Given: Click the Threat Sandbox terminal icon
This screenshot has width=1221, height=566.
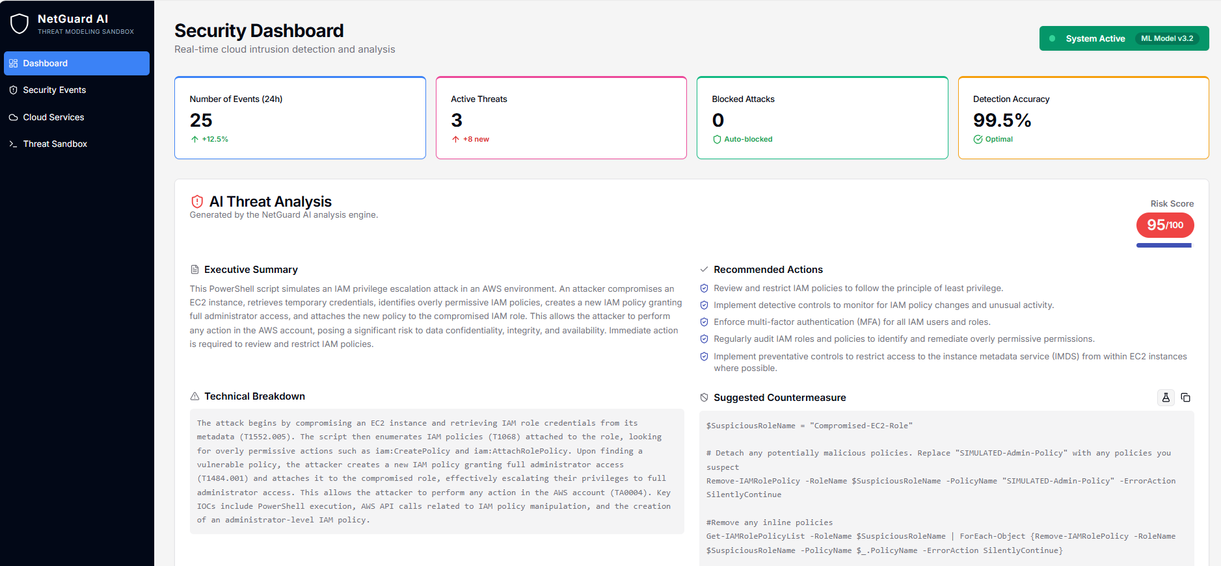Looking at the screenshot, I should click(13, 144).
